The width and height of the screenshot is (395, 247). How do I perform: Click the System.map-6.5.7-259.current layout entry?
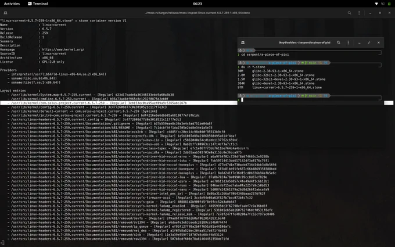91,95
